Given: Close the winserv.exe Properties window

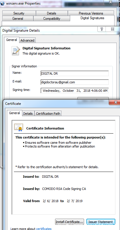Looking at the screenshot, I should (x=111, y=2).
